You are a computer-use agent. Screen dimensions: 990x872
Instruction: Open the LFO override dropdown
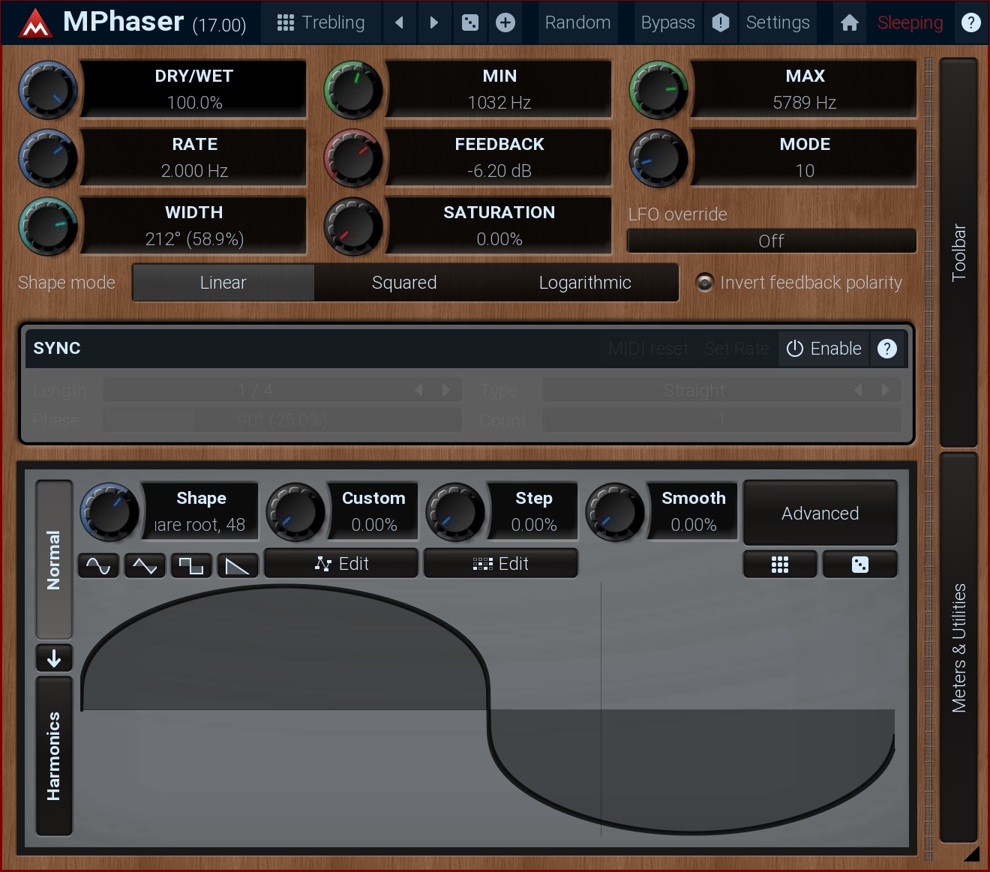771,241
